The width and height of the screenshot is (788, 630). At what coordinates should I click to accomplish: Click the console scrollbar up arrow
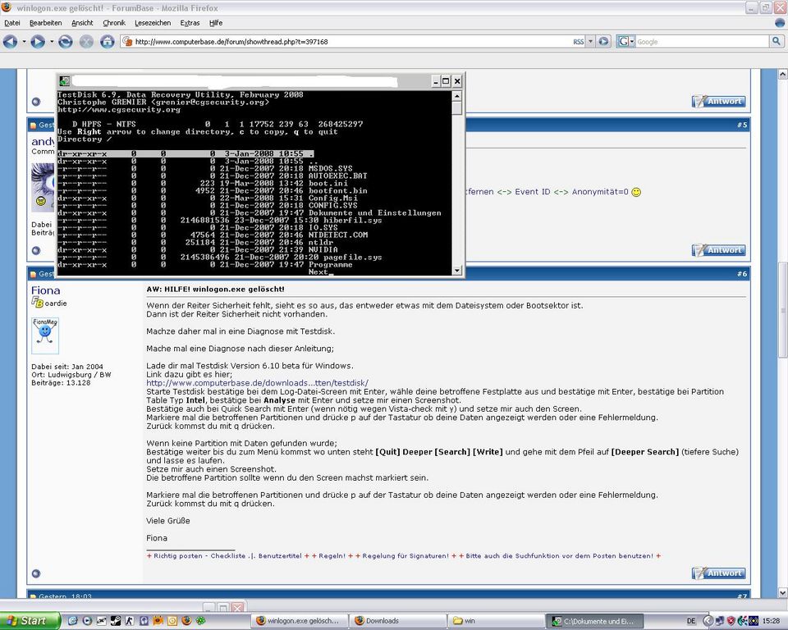456,96
